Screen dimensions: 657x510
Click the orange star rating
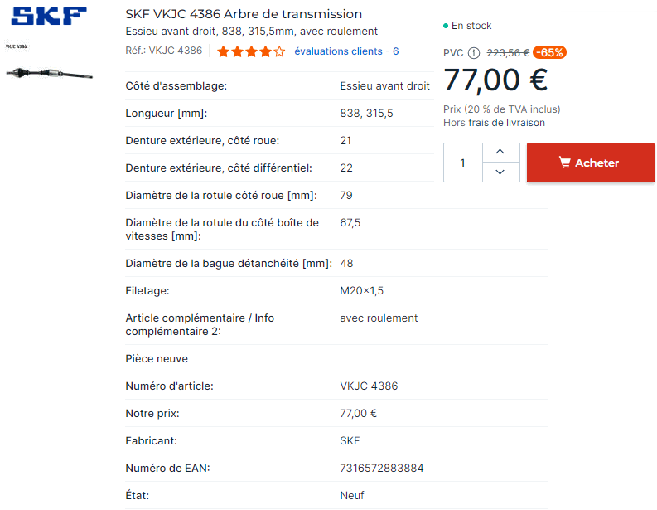(x=250, y=51)
